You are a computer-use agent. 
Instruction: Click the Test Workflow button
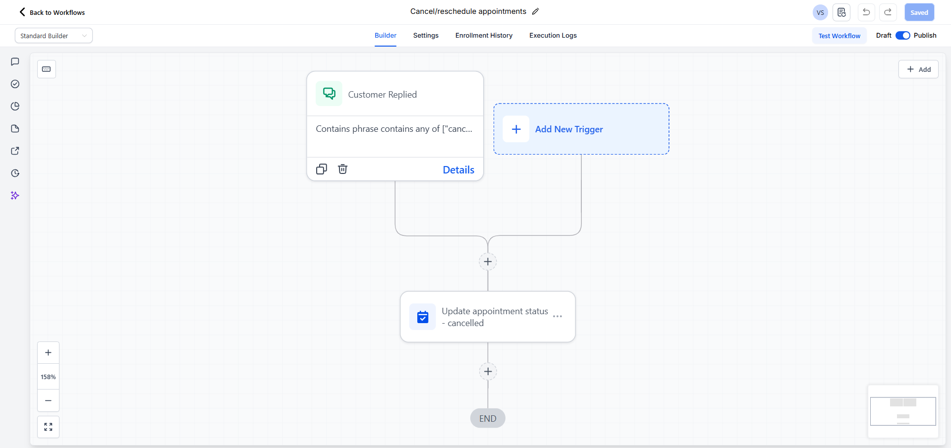pyautogui.click(x=839, y=36)
